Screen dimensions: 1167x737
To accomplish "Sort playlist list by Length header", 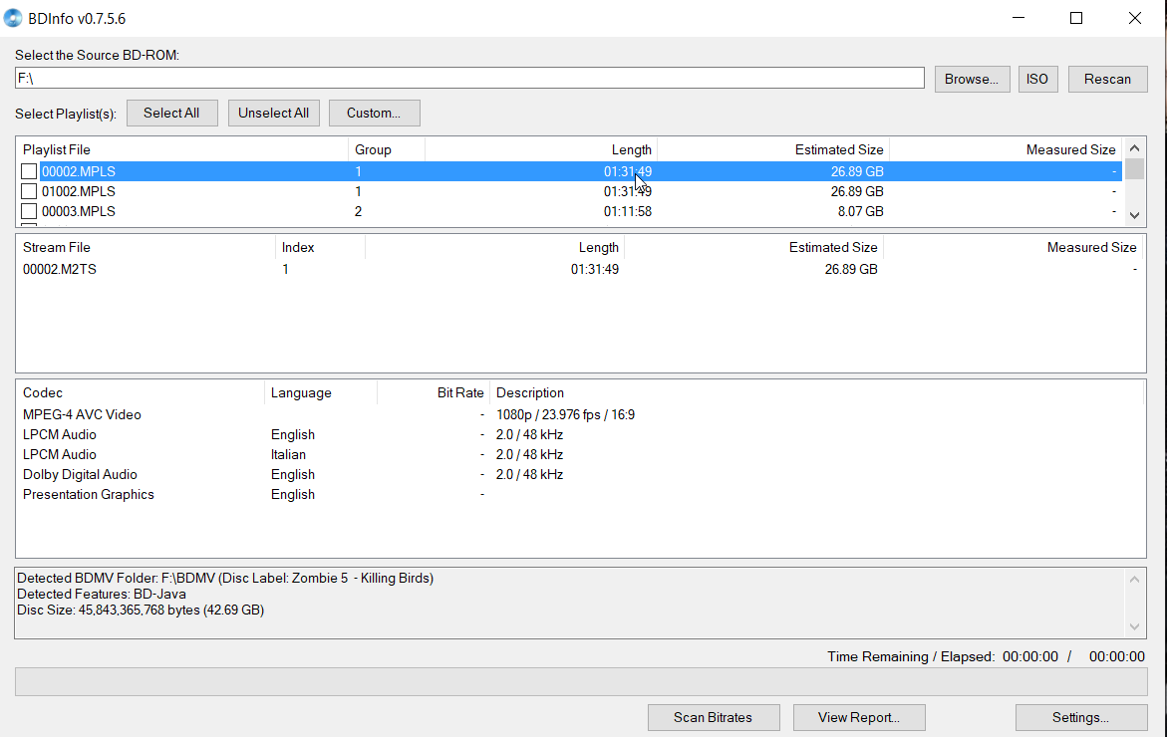I will coord(541,149).
